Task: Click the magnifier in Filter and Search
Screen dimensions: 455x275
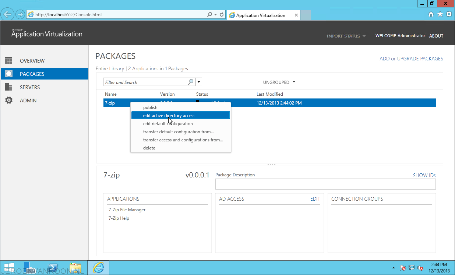Action: coord(191,82)
